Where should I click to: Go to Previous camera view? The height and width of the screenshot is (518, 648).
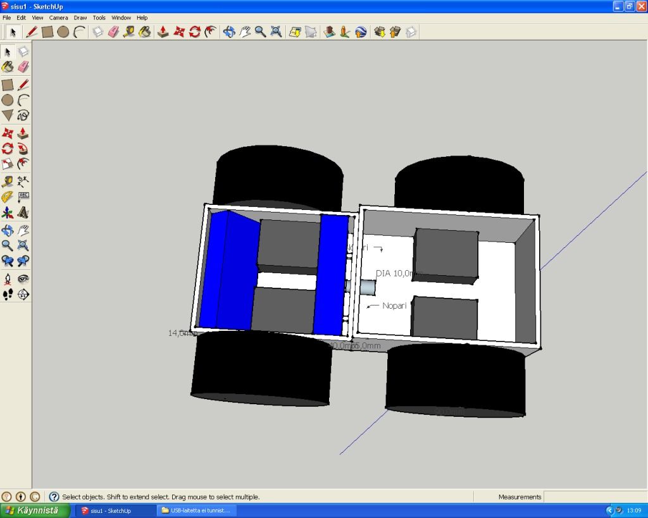[8, 261]
